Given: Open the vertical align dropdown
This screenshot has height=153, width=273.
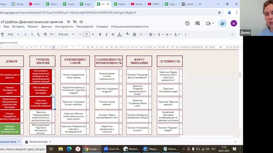Looking at the screenshot, I should [x=160, y=34].
